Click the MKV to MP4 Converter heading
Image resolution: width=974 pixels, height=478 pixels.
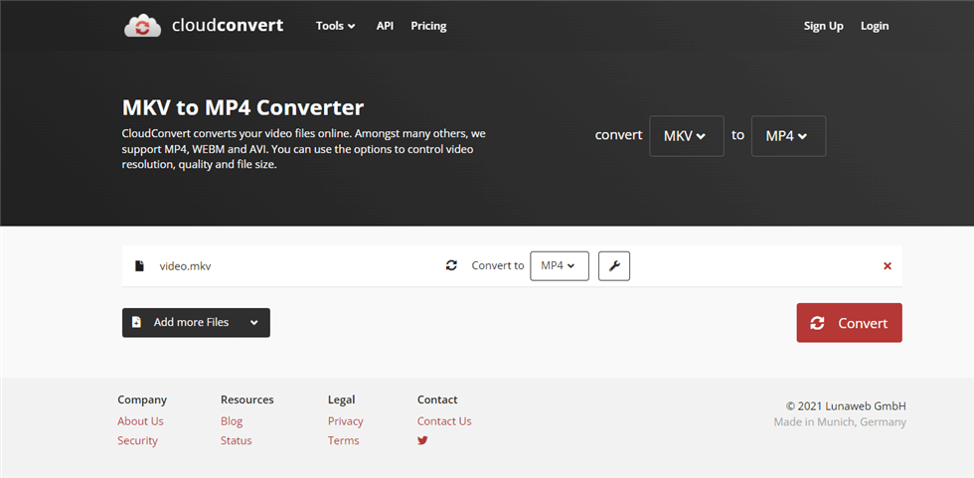tap(243, 108)
